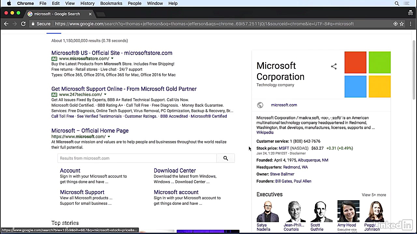417x234 pixels.
Task: Expand the 247techies.com ad URL dropdown
Action: 105,95
